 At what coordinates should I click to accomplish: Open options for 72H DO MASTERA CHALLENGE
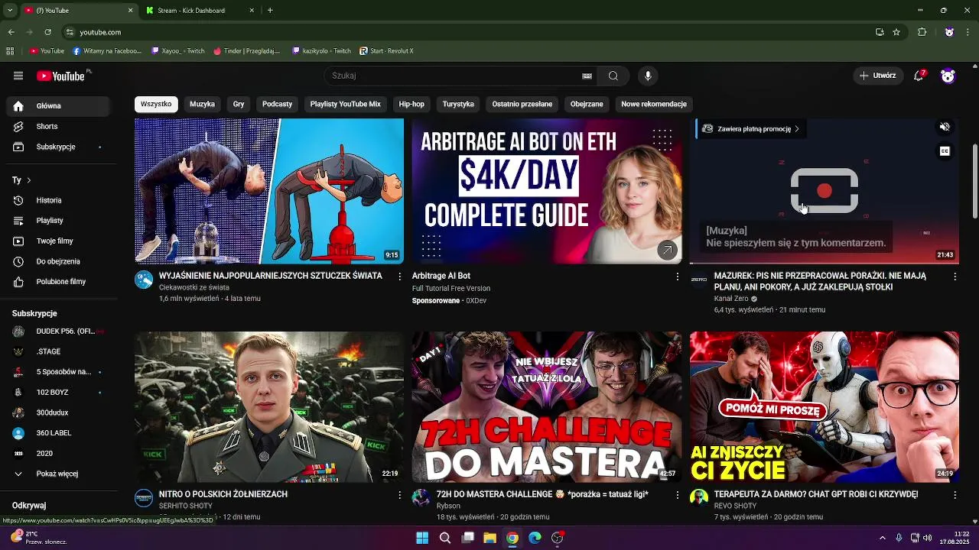click(677, 495)
